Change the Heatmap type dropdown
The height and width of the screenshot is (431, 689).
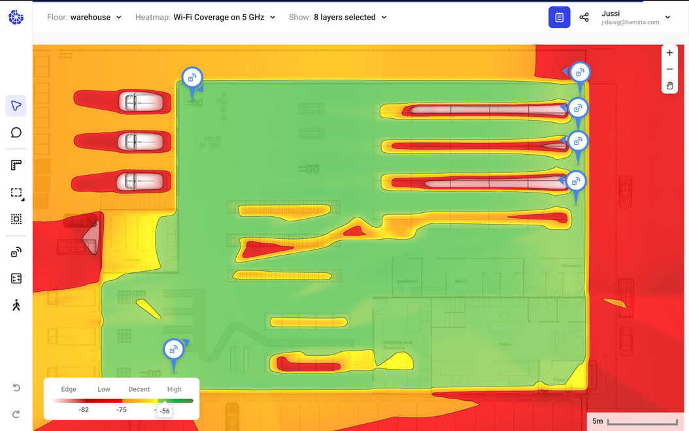click(x=224, y=17)
